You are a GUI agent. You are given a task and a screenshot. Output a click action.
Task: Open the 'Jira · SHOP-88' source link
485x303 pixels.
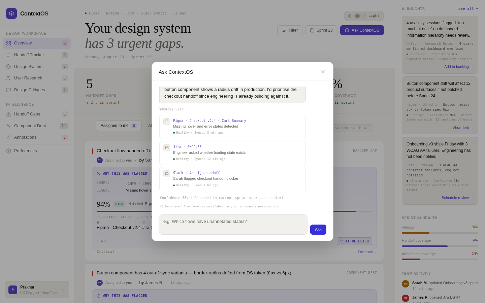[x=187, y=147]
